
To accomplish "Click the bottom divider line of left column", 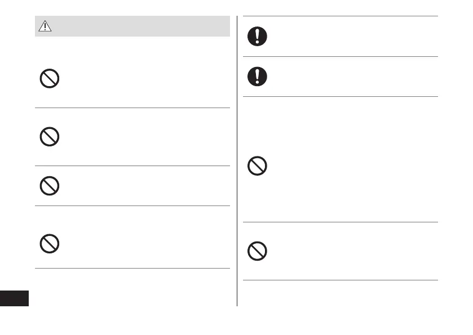I will click(x=132, y=268).
